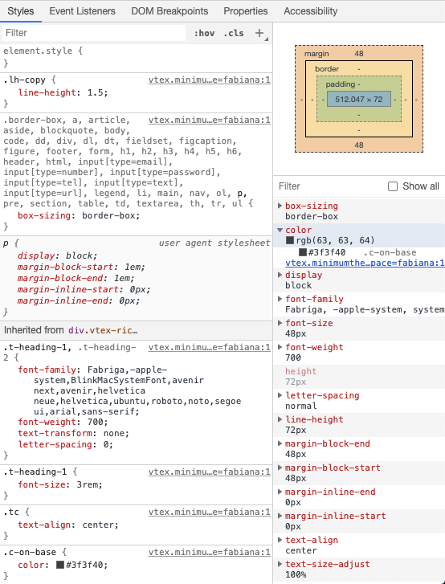
Task: Click the line-height value 1.5
Action: coord(96,92)
